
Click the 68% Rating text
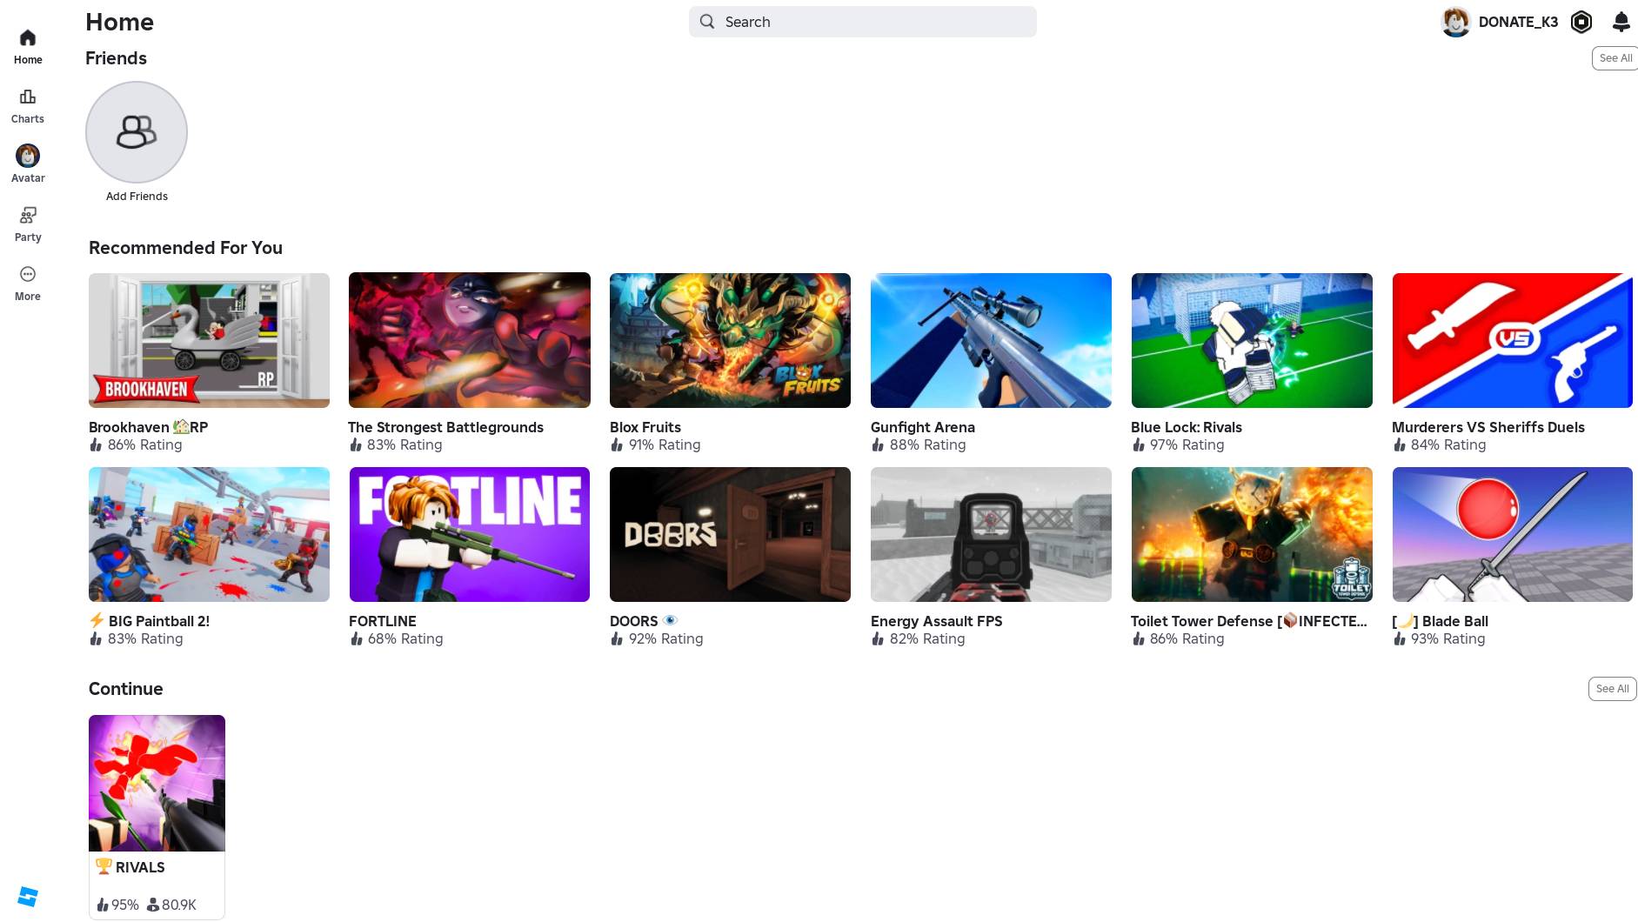click(405, 638)
